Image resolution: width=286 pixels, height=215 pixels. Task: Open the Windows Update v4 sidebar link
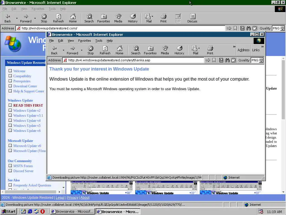click(27, 120)
